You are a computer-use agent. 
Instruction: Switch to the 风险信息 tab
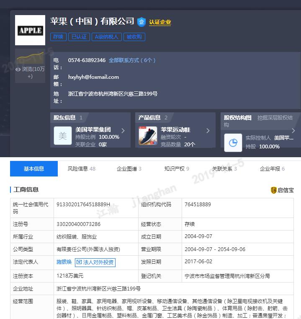click(x=82, y=169)
